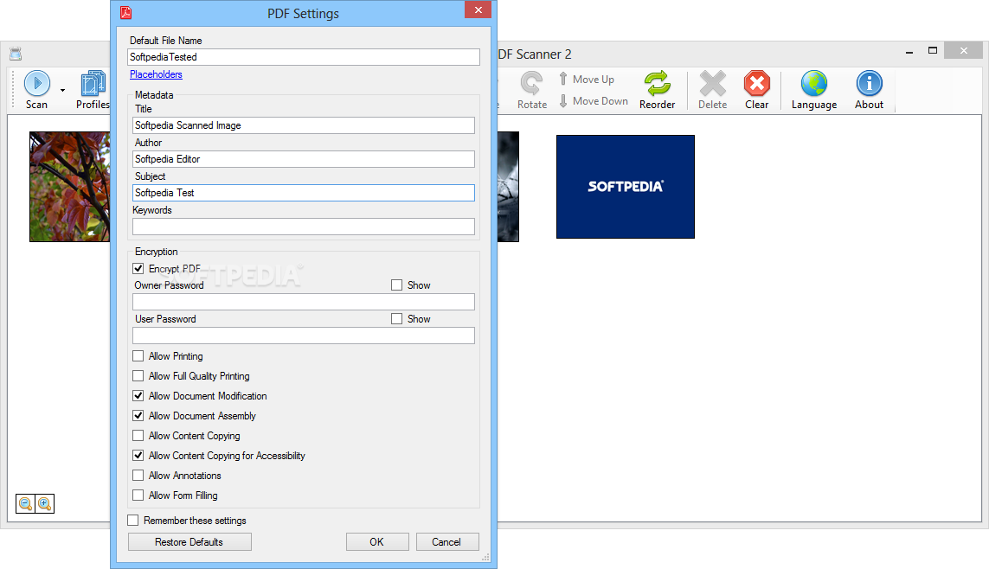Check Show for Owner Password
989x569 pixels.
pos(397,284)
